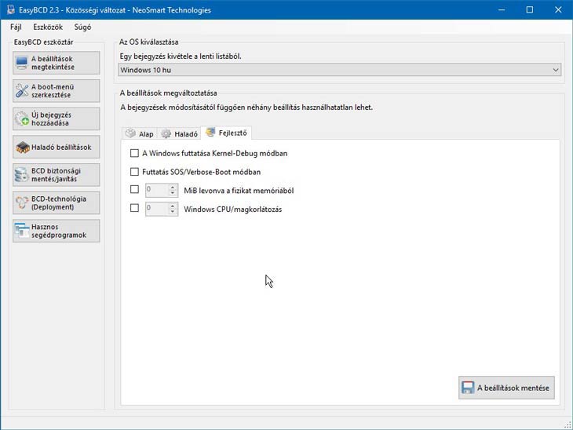This screenshot has width=573, height=430.
Task: Increase the MiB memory spinner value
Action: 173,187
